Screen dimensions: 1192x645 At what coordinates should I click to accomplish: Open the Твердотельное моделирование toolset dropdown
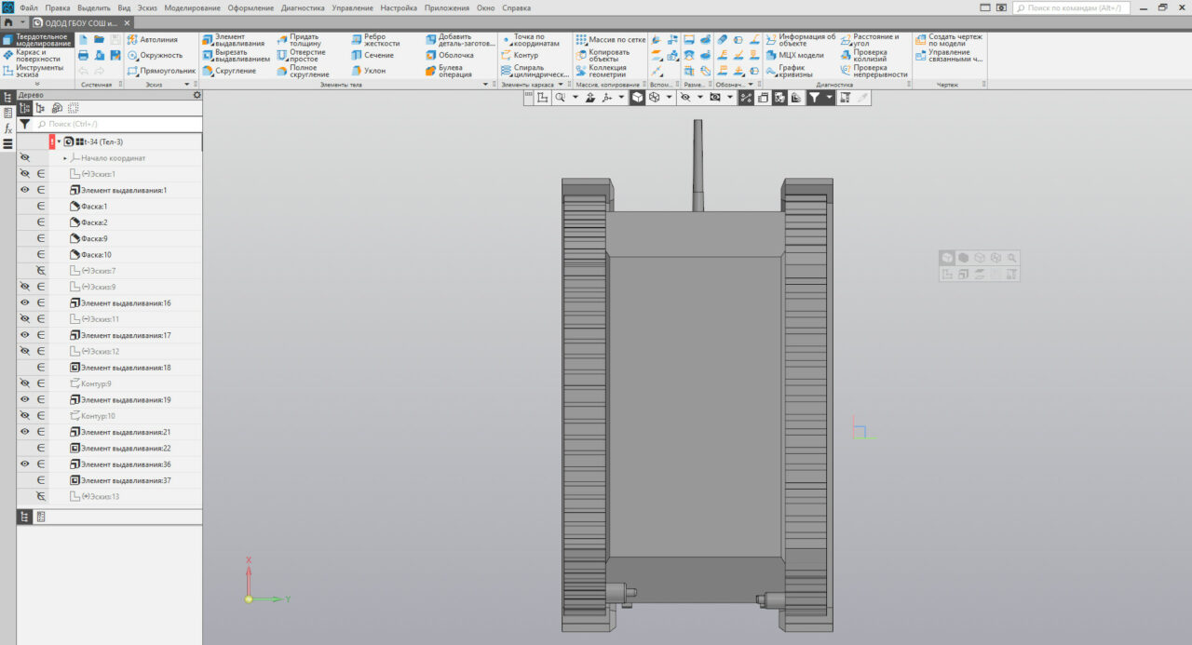[x=37, y=40]
